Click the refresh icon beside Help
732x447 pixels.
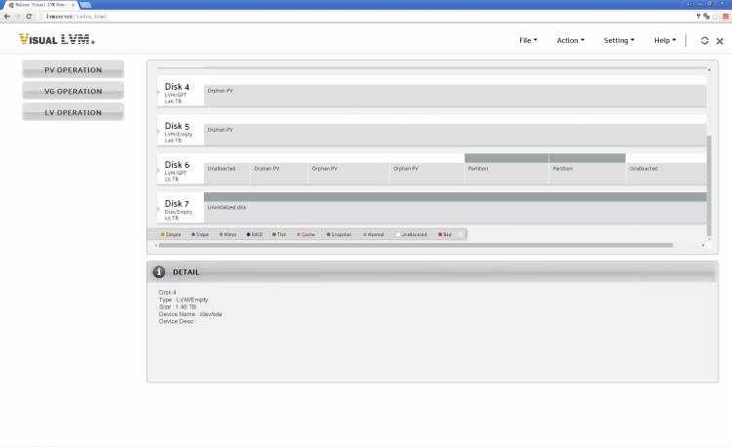pyautogui.click(x=705, y=40)
